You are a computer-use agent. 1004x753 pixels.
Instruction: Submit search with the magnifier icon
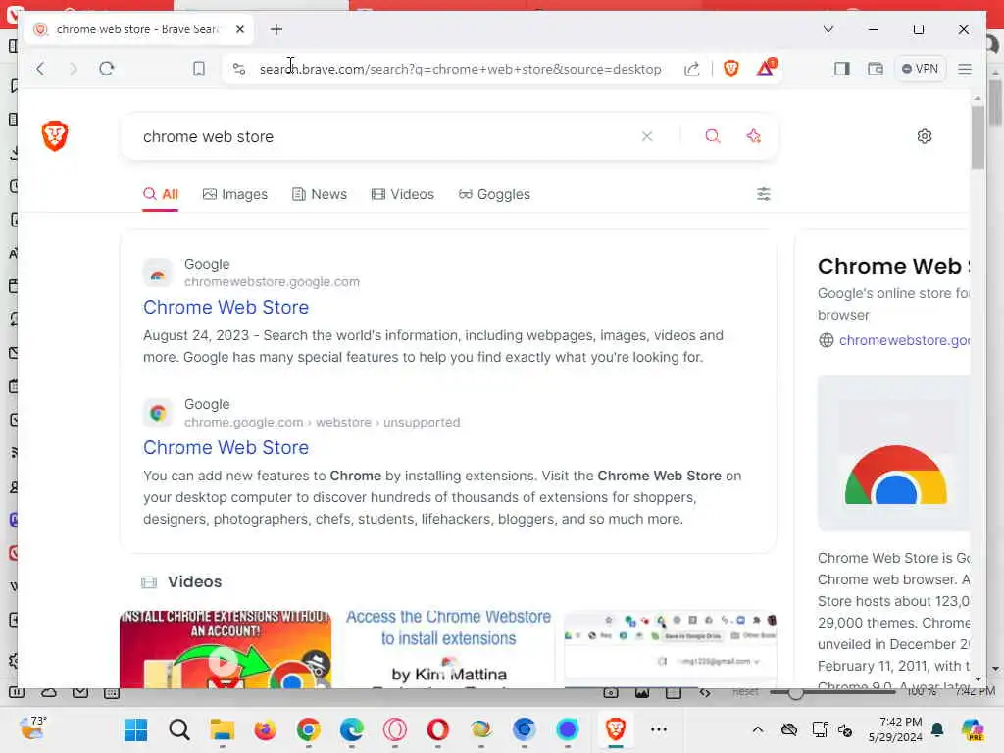[713, 136]
